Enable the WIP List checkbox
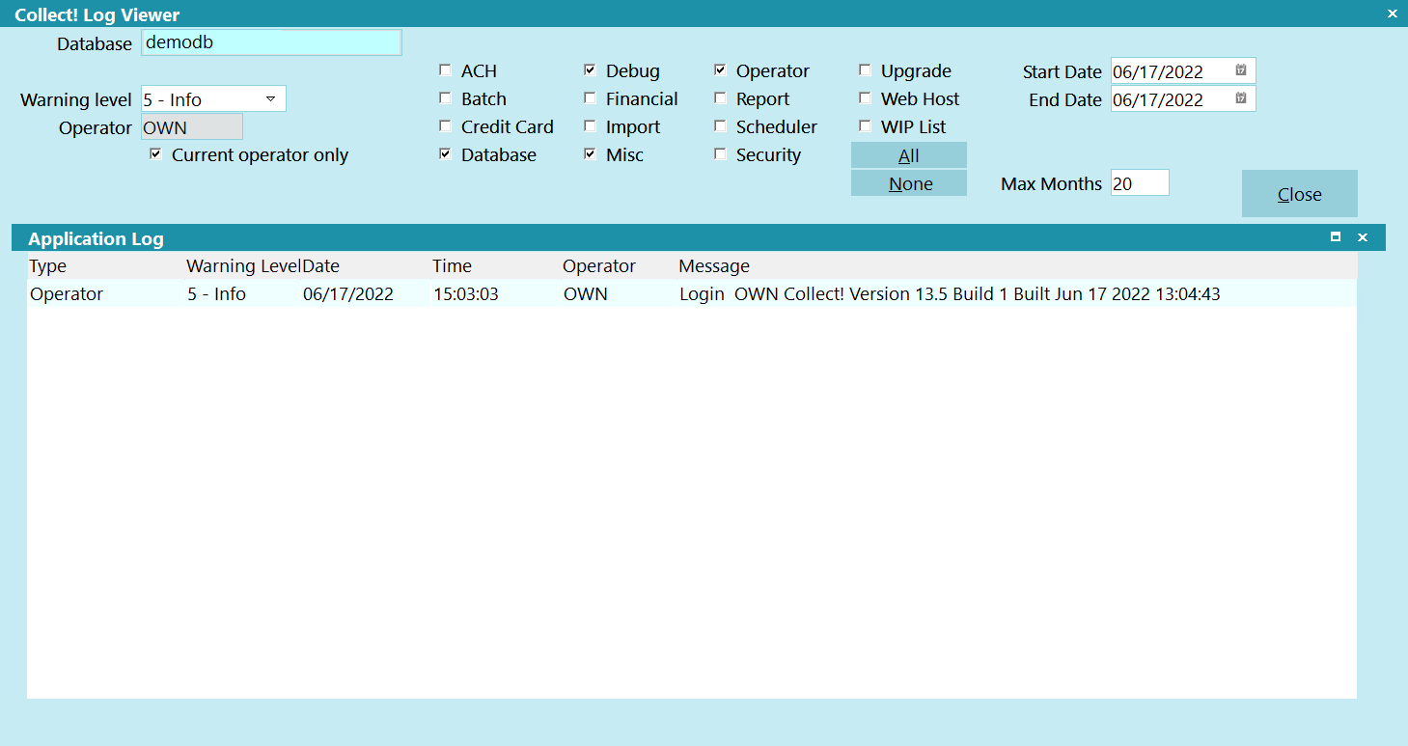 [865, 126]
